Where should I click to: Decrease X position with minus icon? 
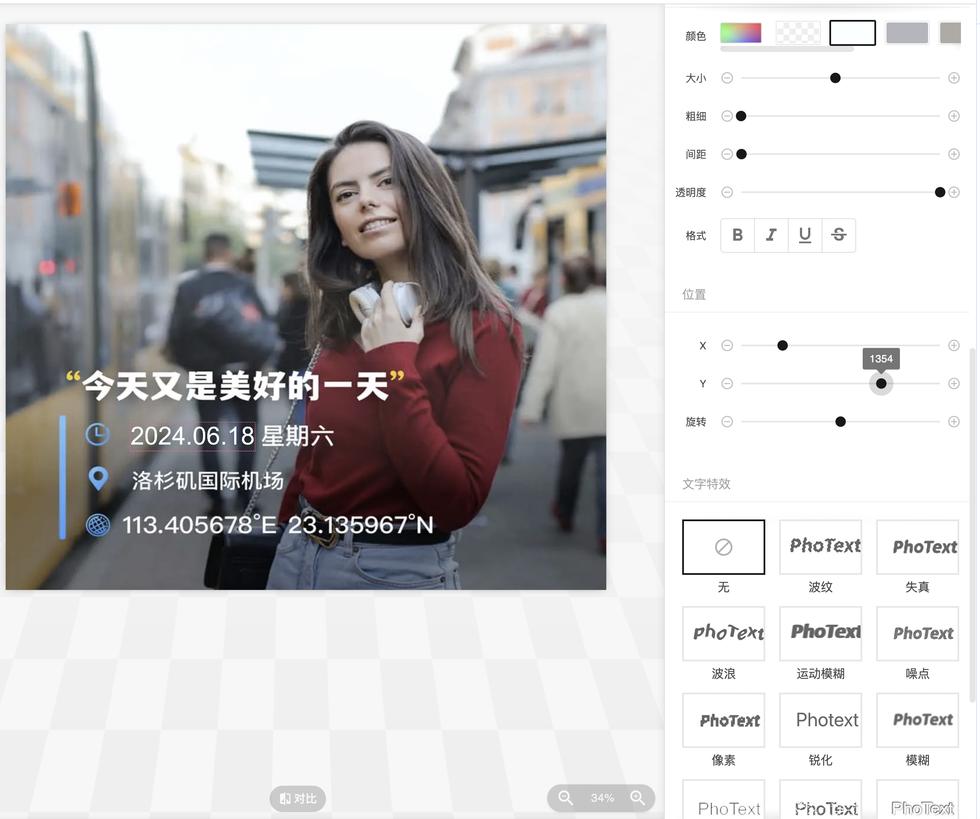click(727, 346)
